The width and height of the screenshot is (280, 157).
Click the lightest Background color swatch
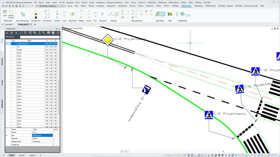pyautogui.click(x=36, y=11)
